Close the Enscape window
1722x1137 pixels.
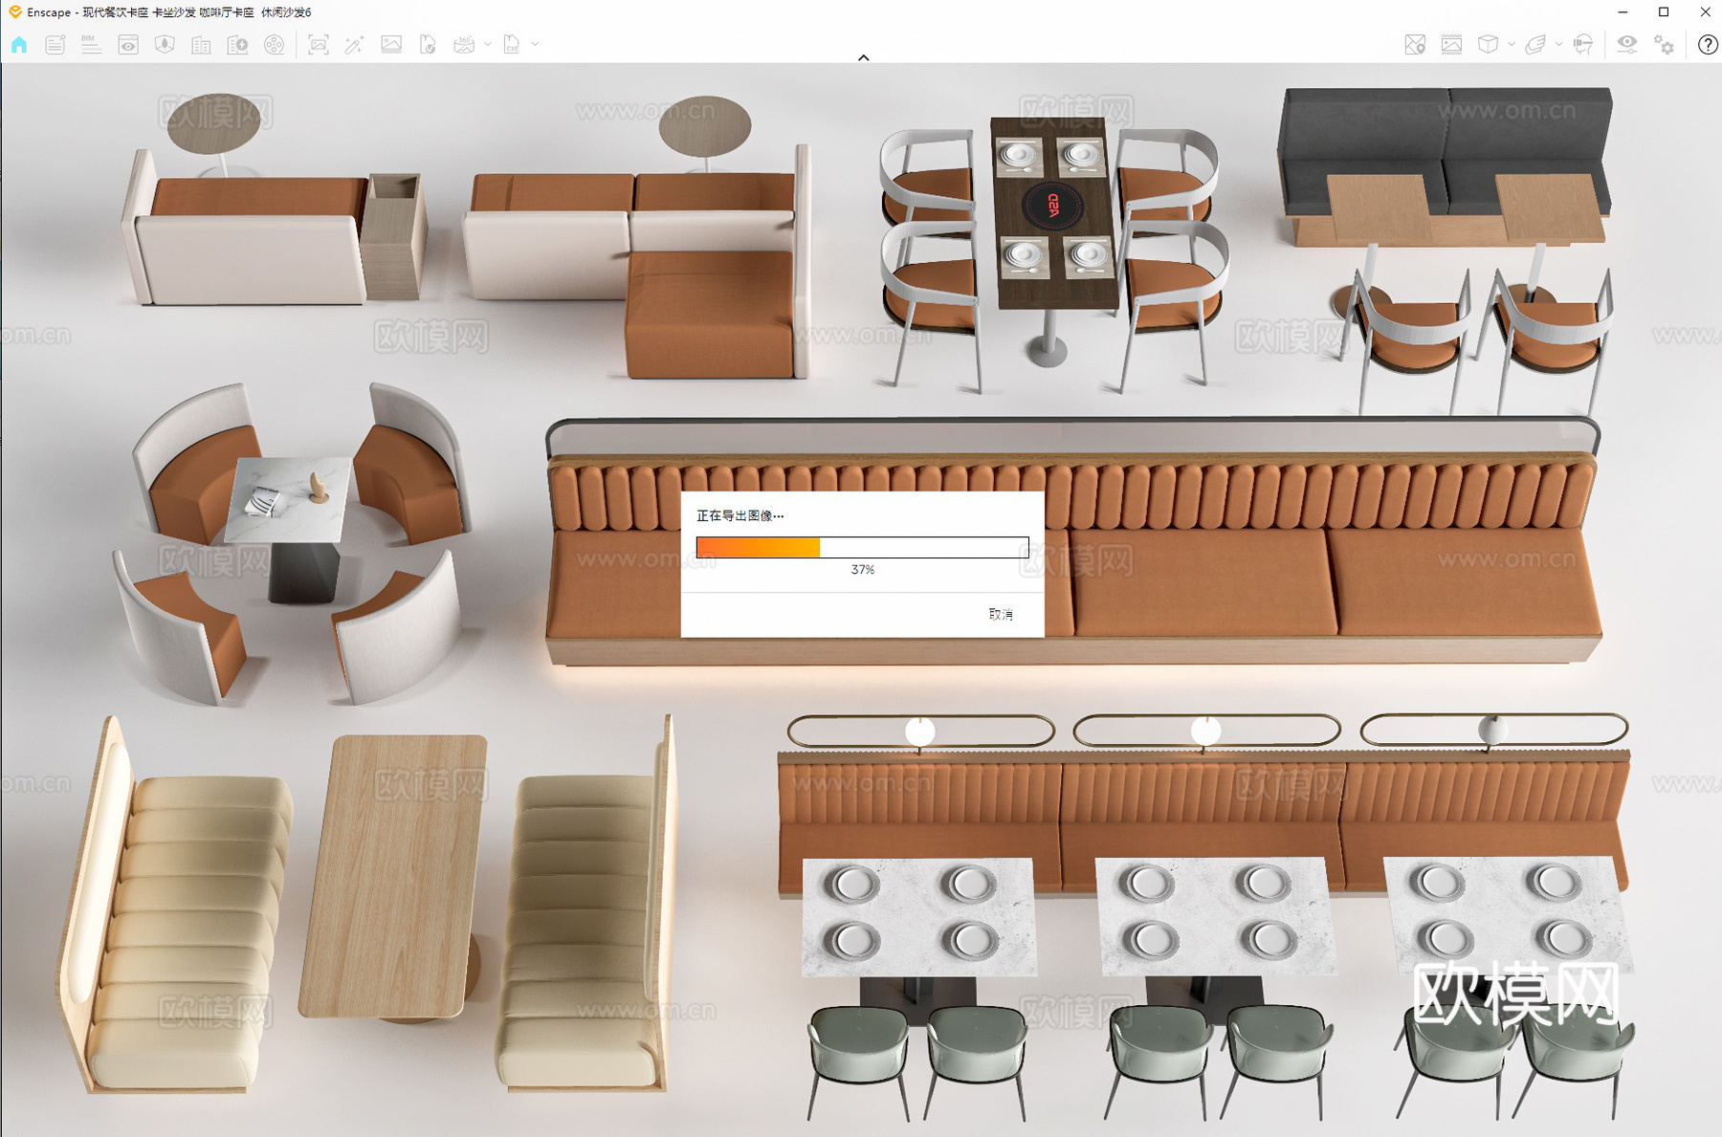1705,12
